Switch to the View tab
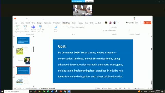The height and width of the screenshot is (93, 165). point(87,23)
